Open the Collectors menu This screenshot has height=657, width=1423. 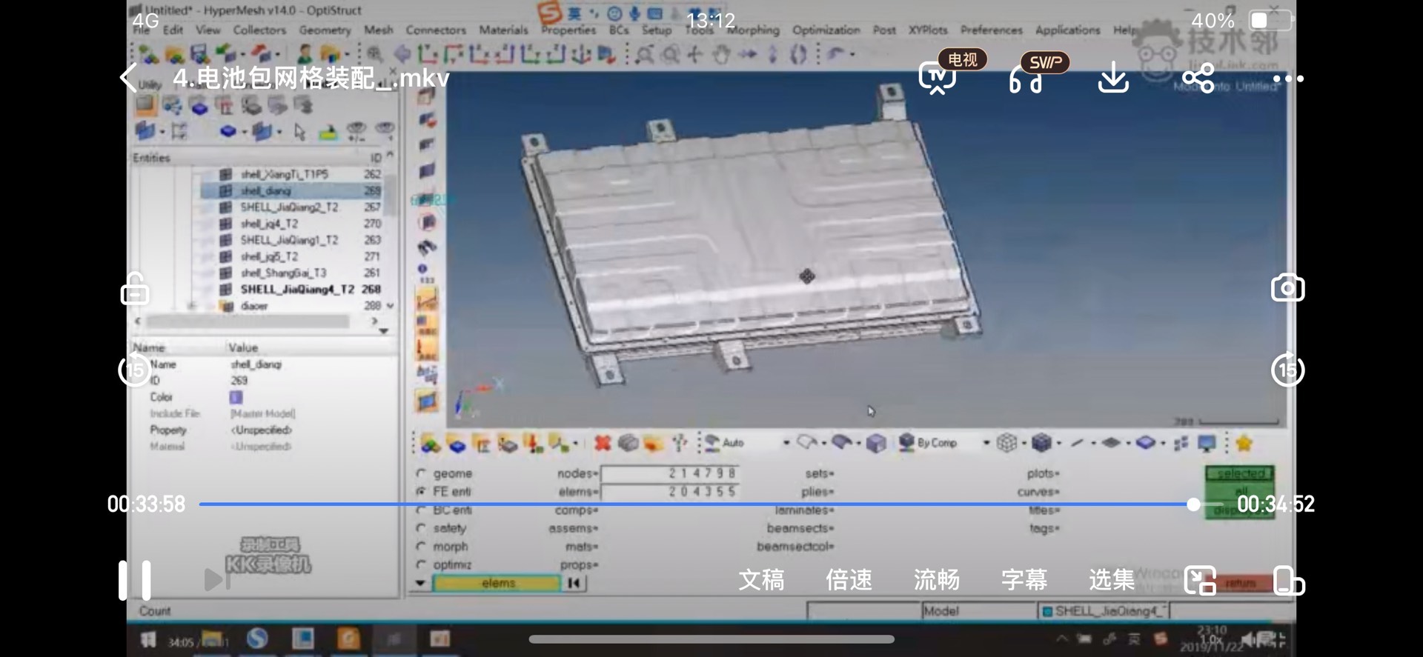point(259,30)
